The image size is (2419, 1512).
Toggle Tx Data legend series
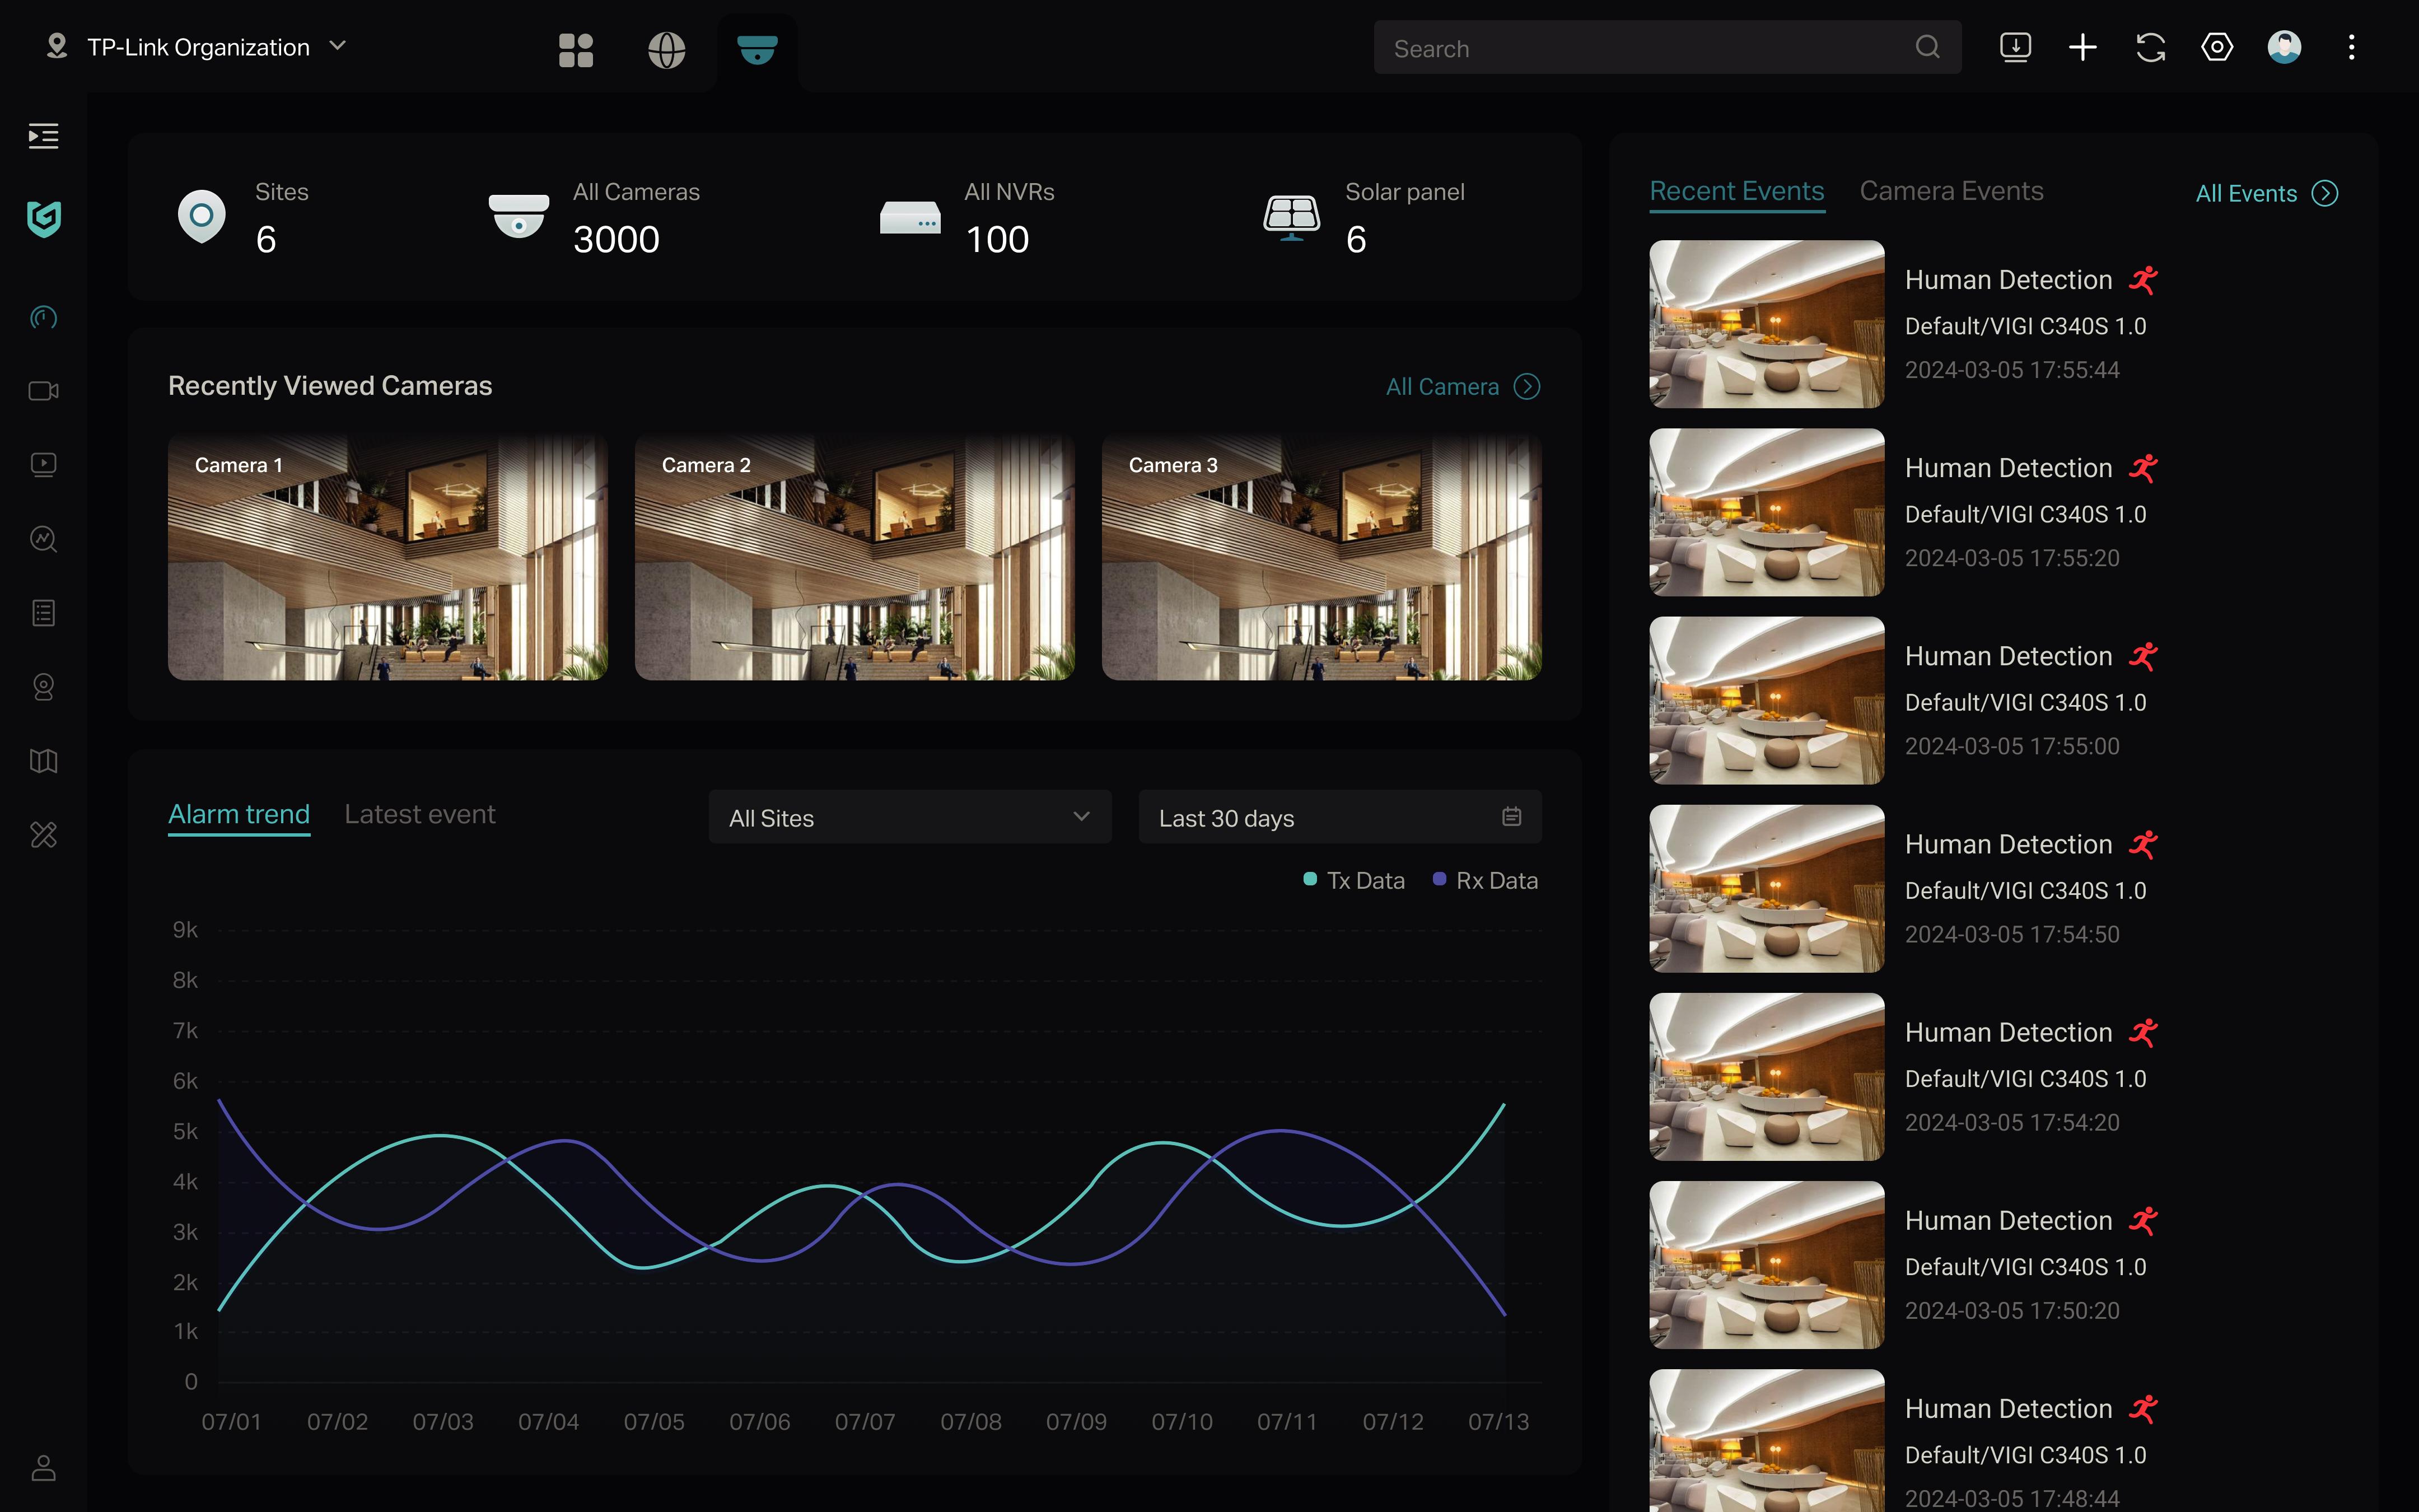tap(1355, 880)
